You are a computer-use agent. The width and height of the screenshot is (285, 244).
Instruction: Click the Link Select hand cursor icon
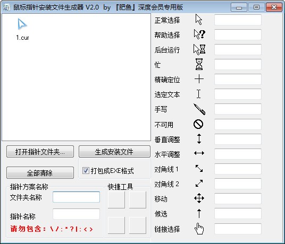[199, 229]
